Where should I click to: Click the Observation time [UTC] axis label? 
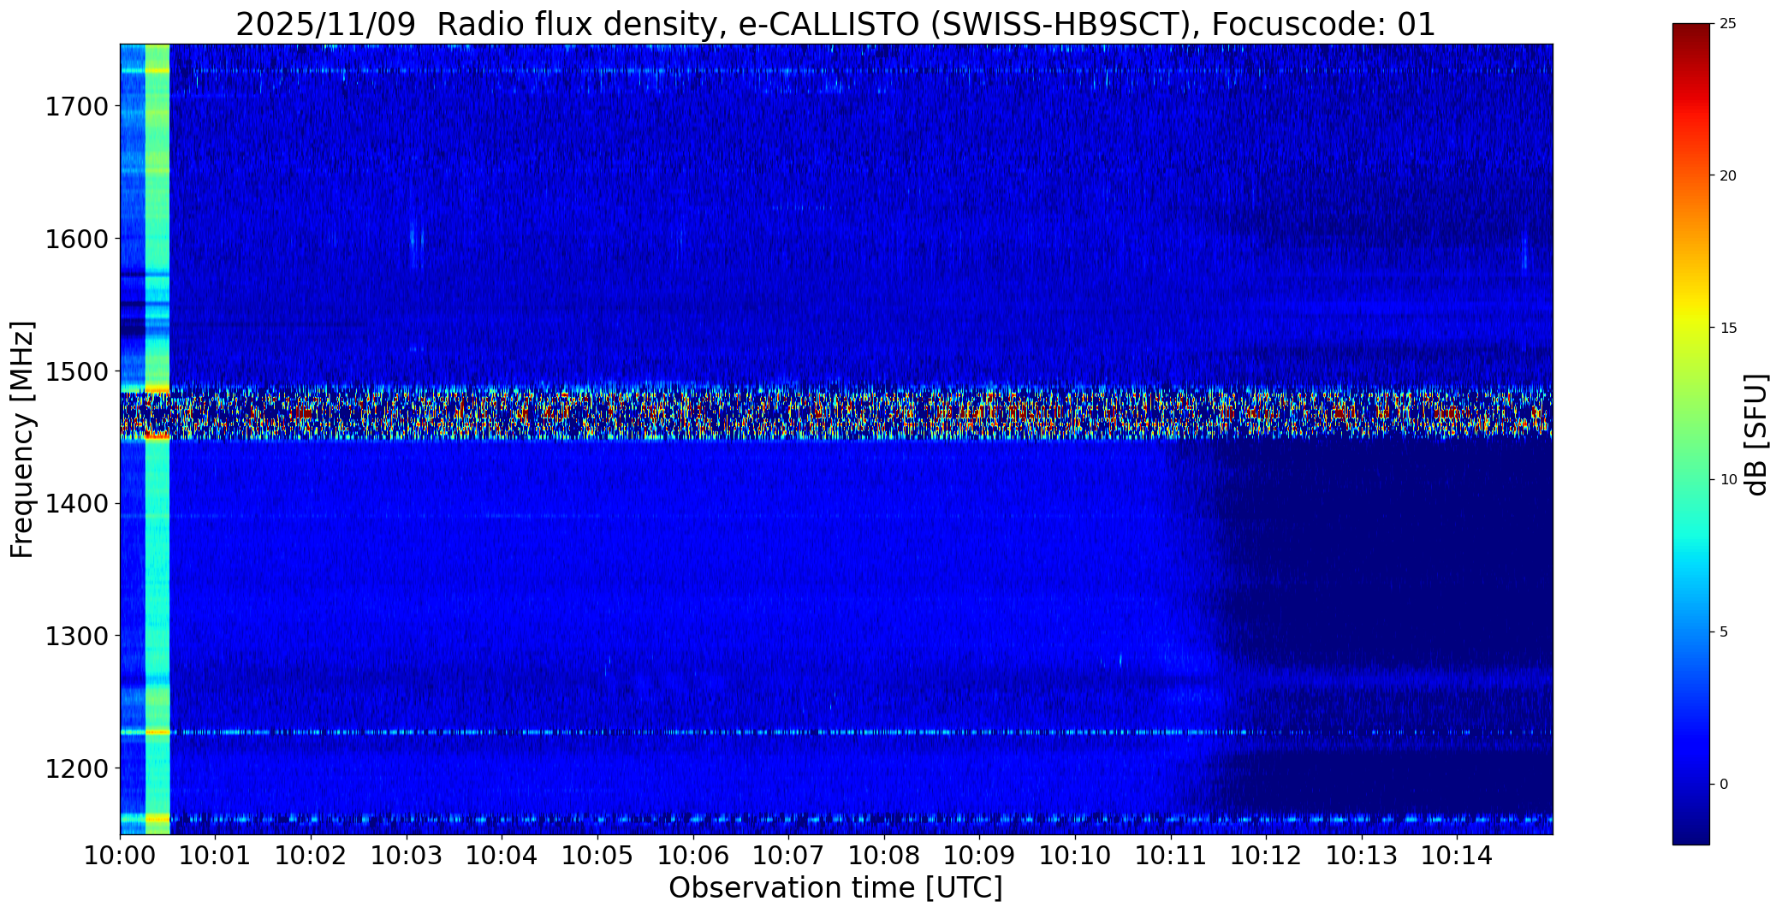(x=835, y=888)
